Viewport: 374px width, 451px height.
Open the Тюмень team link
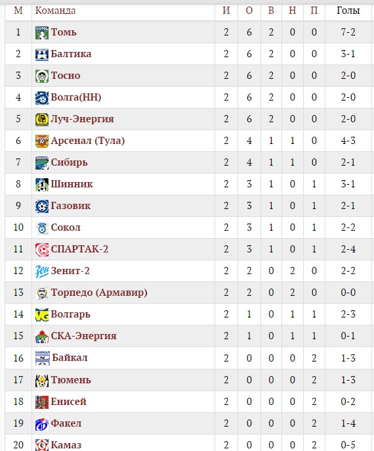tap(71, 380)
